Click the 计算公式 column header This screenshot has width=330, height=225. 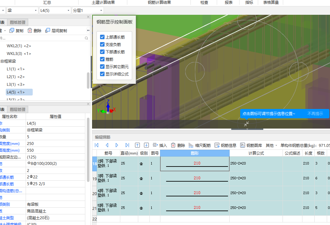(256, 153)
